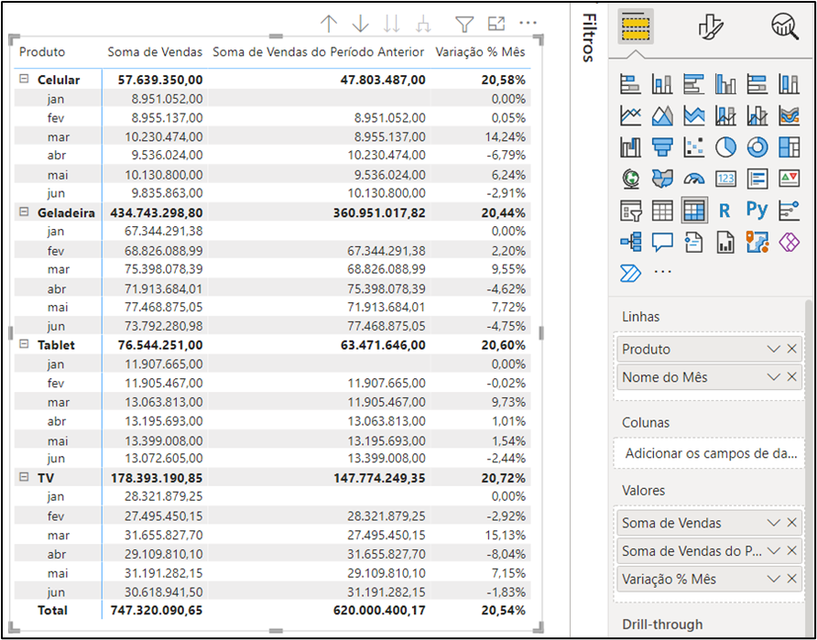The height and width of the screenshot is (640, 817).
Task: Open dropdown for Soma de Vendas do P... field
Action: tap(774, 550)
